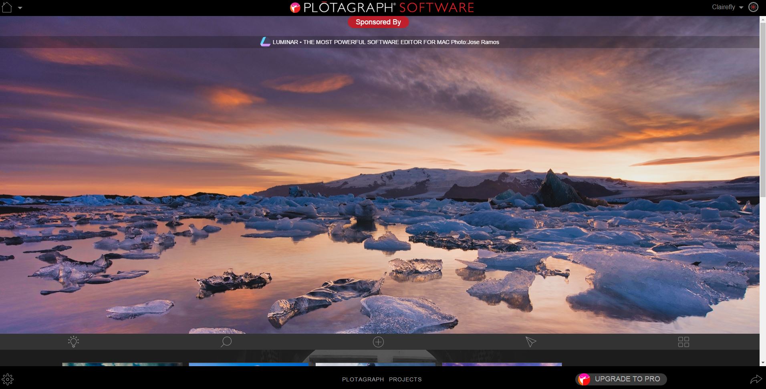Expand the dropdown arrow next to Clairefly
This screenshot has width=766, height=389.
(x=741, y=8)
